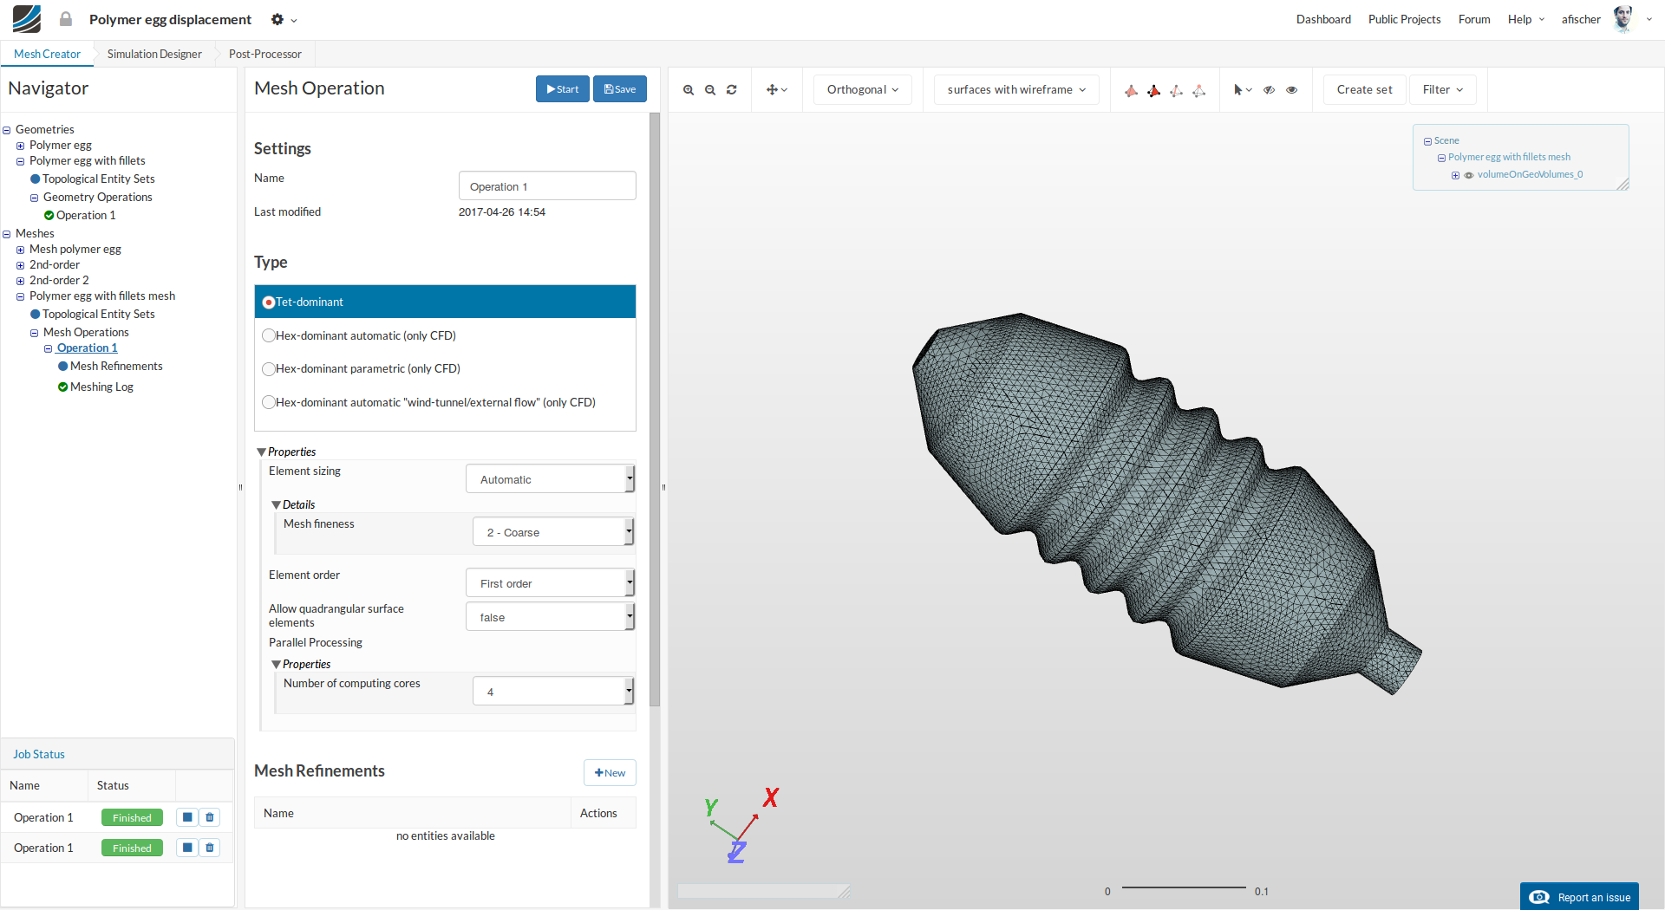Open the Orthogonal projection dropdown

click(x=861, y=89)
